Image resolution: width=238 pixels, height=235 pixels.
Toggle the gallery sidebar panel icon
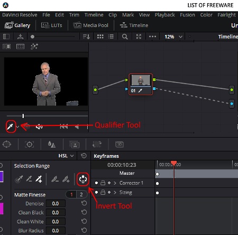point(6,37)
